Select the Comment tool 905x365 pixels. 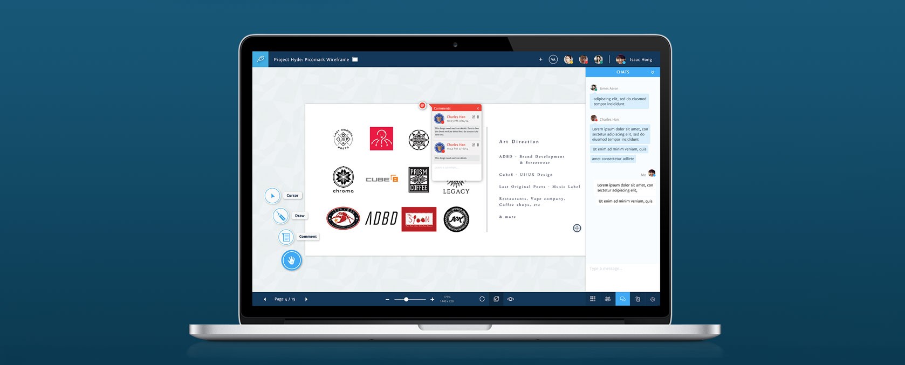point(286,237)
